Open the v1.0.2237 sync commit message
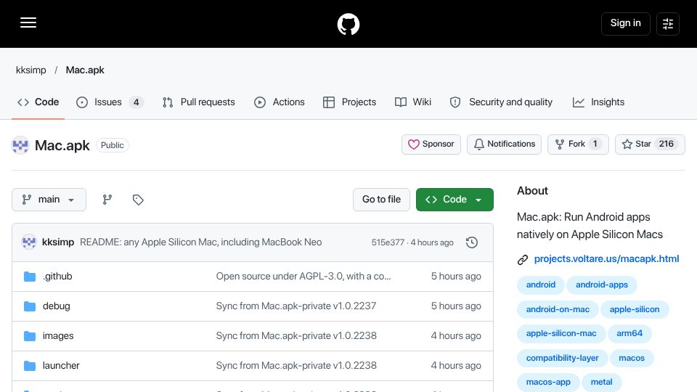This screenshot has height=392, width=697. click(x=296, y=306)
